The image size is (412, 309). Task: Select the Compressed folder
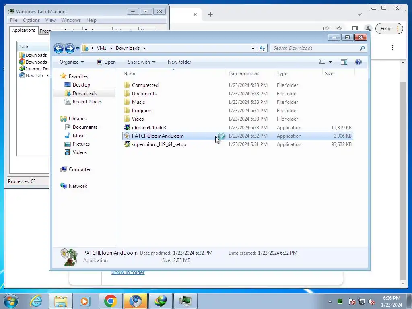(237, 85)
